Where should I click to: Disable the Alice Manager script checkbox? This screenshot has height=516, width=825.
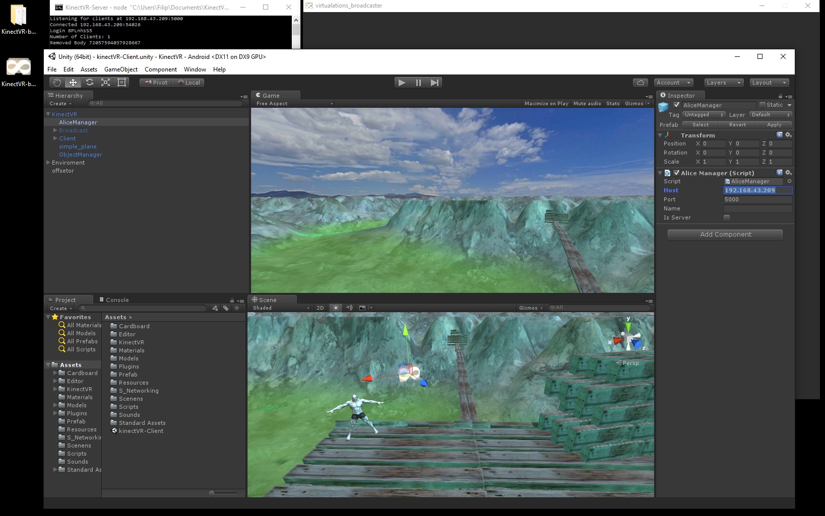(676, 173)
